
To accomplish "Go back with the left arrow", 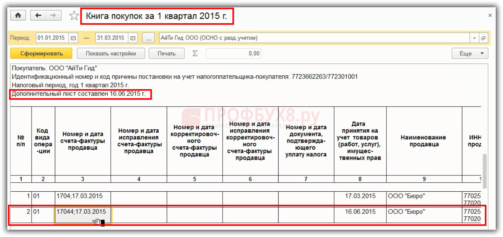I will click(x=38, y=16).
